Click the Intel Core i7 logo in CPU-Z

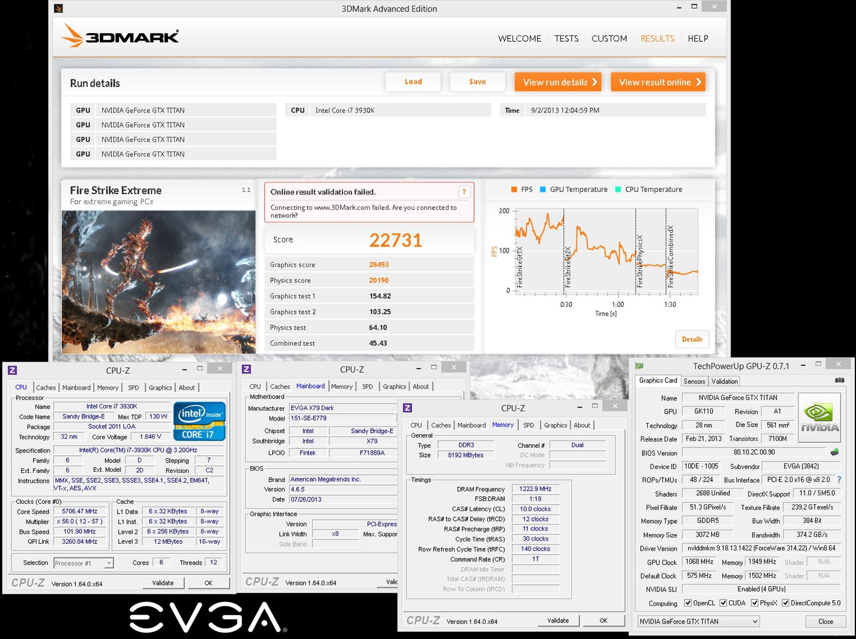pyautogui.click(x=199, y=421)
